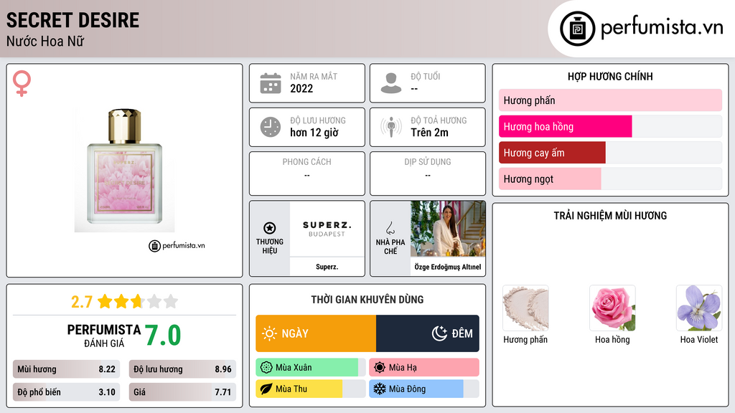Click the Perfumista Đánh giá label
The width and height of the screenshot is (735, 413).
click(x=103, y=336)
